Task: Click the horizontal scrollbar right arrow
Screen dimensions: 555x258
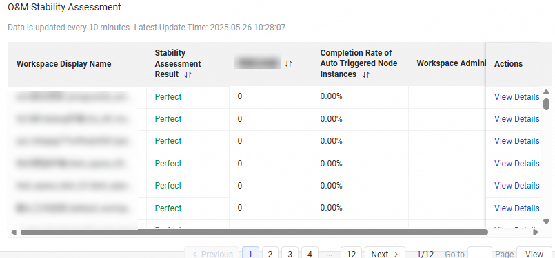Action: click(x=536, y=233)
